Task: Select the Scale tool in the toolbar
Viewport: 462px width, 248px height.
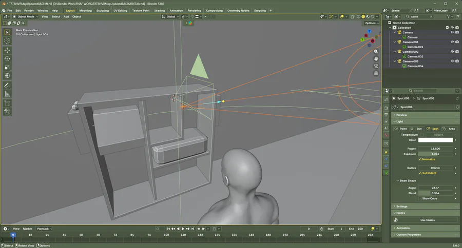Action: pos(7,67)
